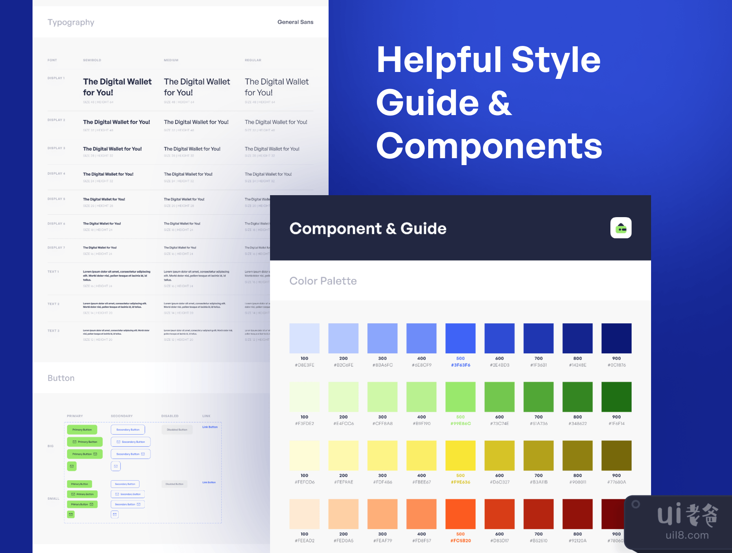Viewport: 732px width, 553px height.
Task: Click the big Disabled Button
Action: pyautogui.click(x=177, y=429)
